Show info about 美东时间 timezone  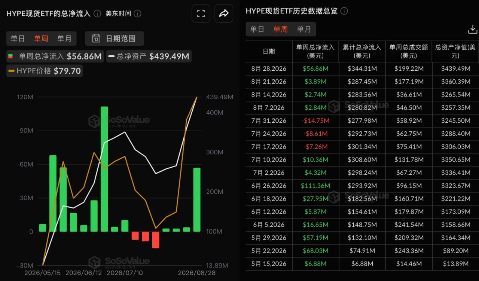click(137, 14)
